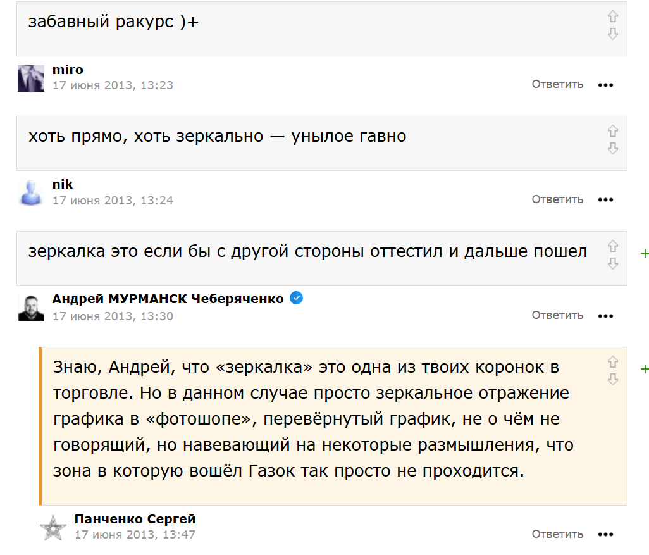This screenshot has width=649, height=555.
Task: Open miro's user profile name link
Action: pos(68,70)
